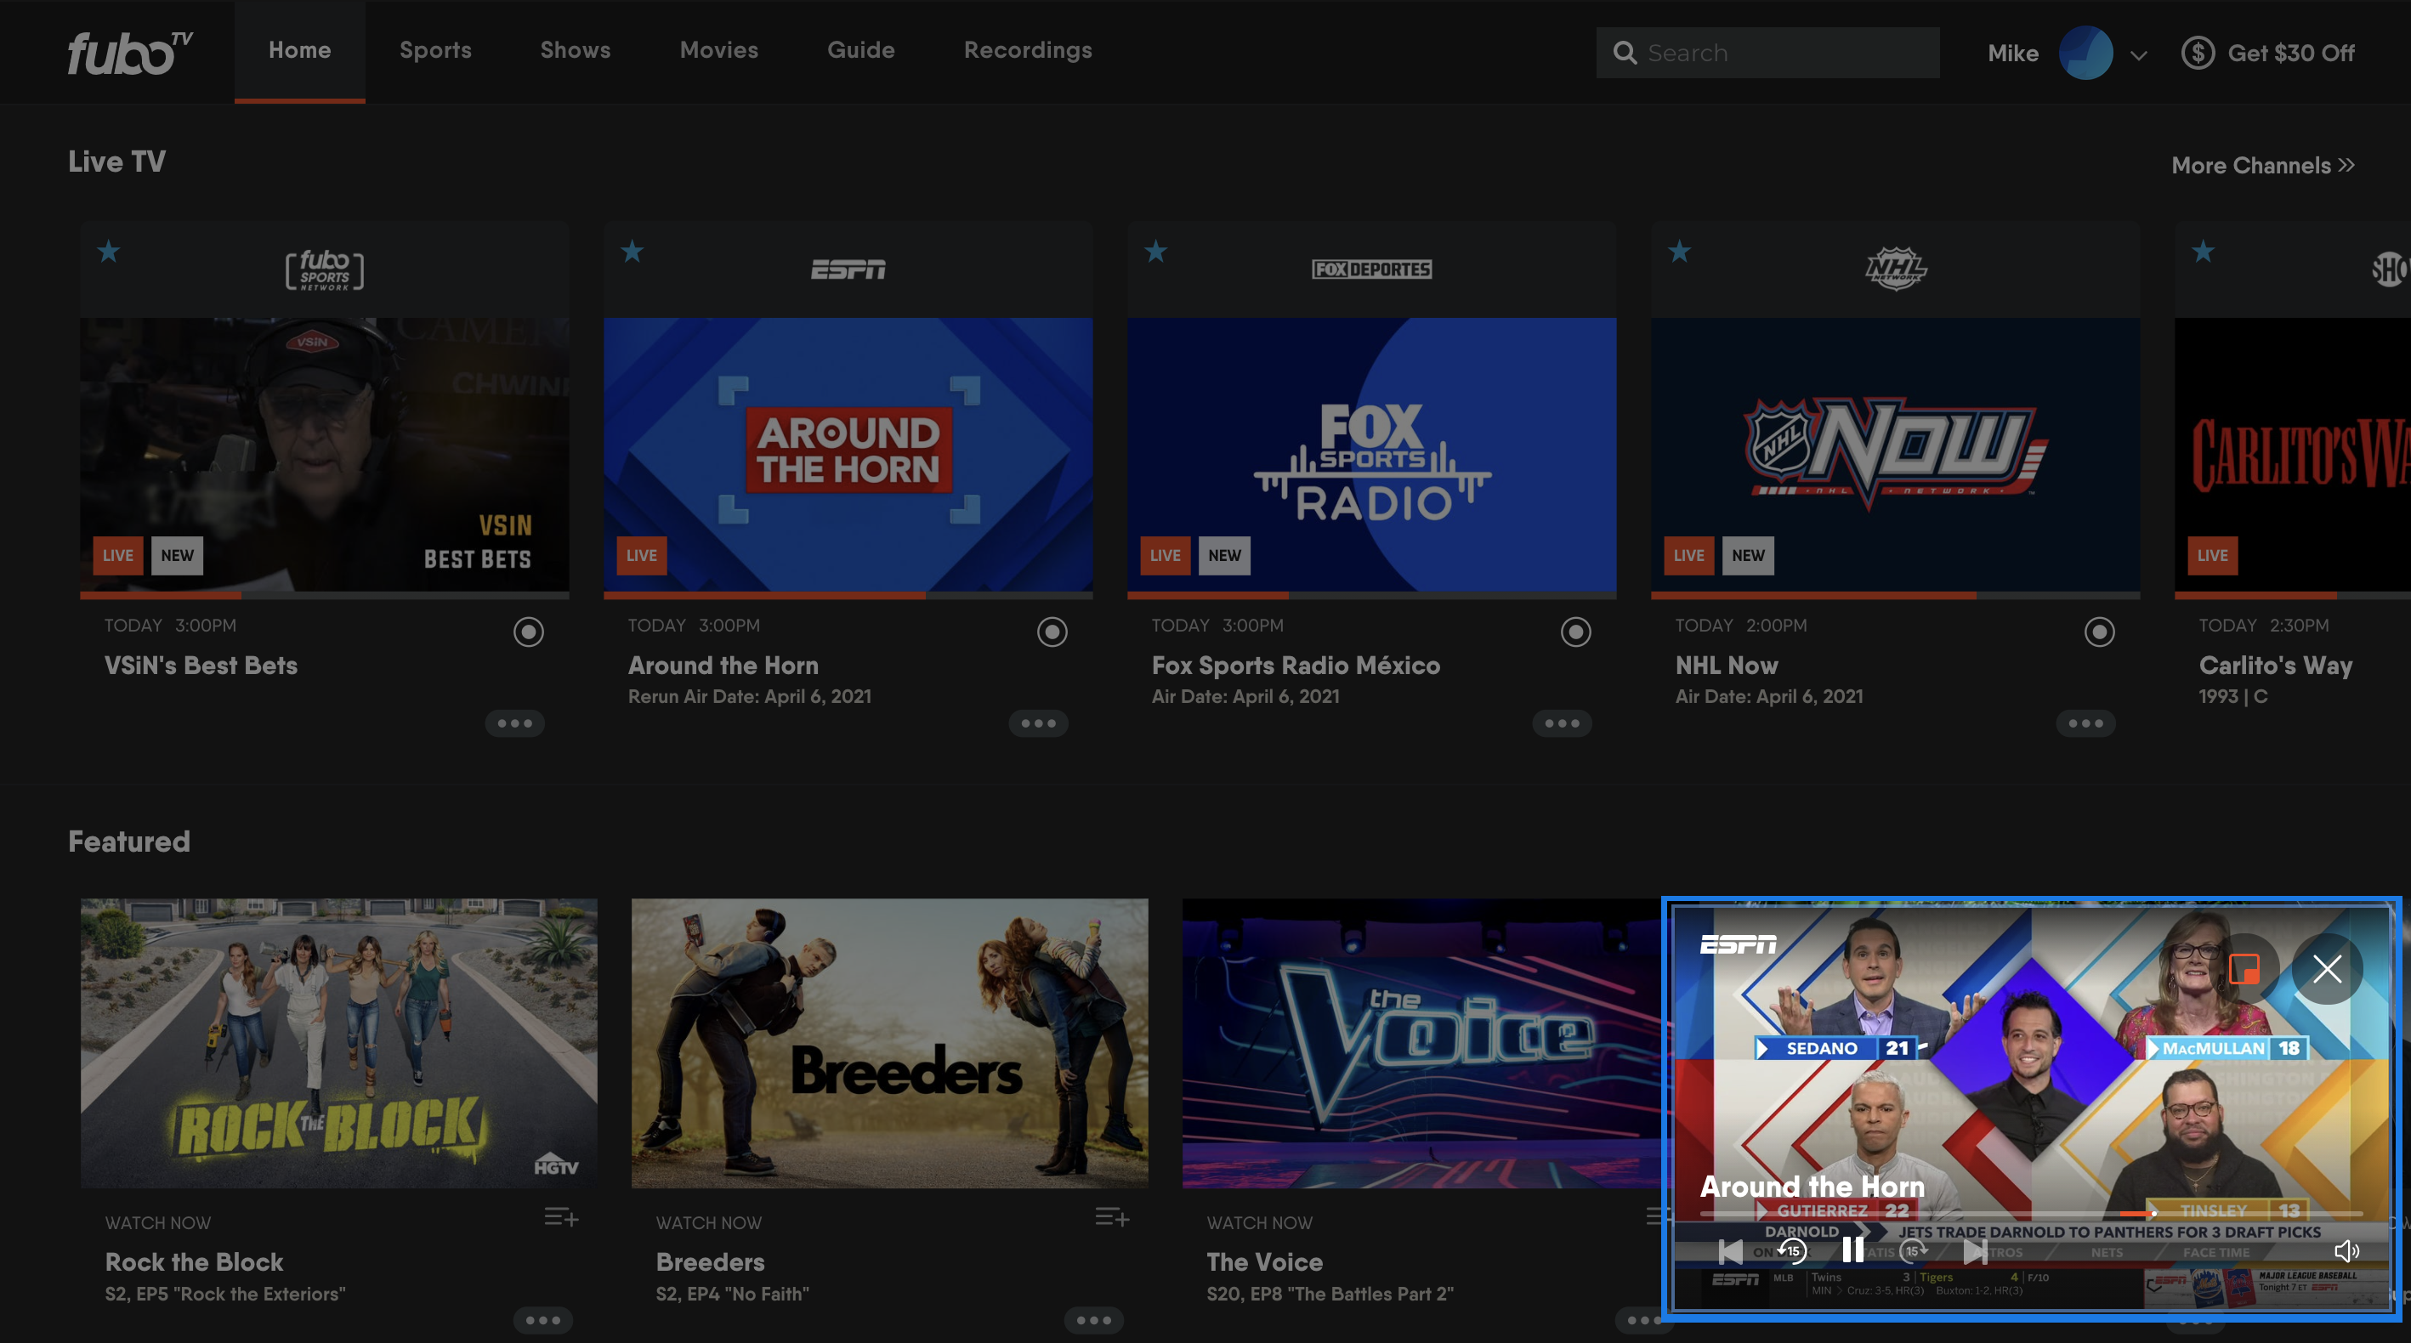View the Recordings tab

click(1028, 50)
